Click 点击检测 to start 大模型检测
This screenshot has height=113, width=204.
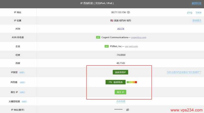pos(121,101)
